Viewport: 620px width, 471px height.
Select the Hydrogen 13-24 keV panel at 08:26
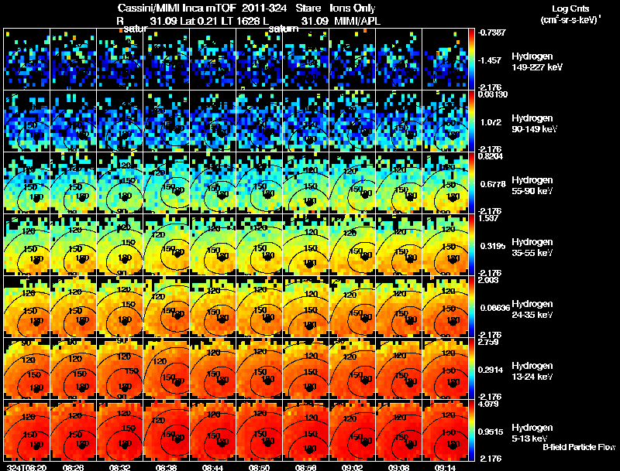(74, 369)
